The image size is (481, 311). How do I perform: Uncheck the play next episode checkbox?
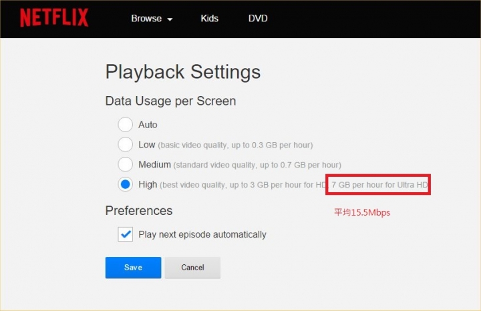(x=125, y=234)
